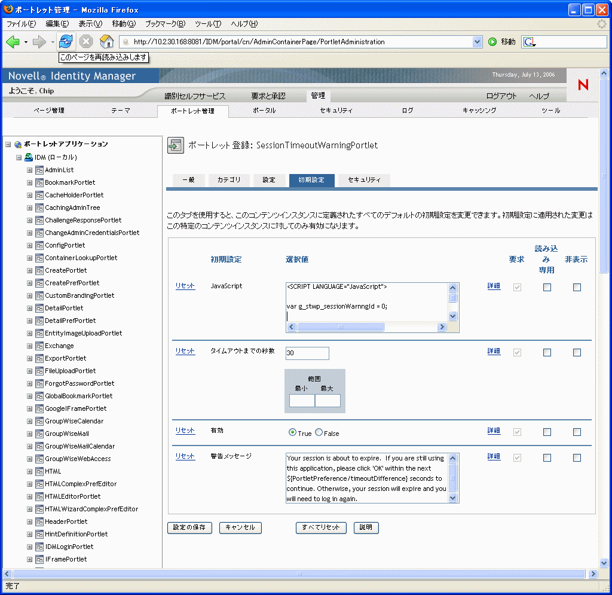This screenshot has height=595, width=612.
Task: Click the green Go button icon
Action: click(x=492, y=42)
